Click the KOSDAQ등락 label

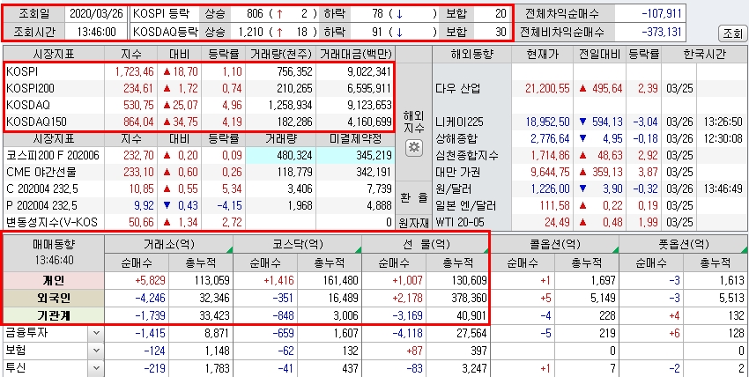[165, 32]
